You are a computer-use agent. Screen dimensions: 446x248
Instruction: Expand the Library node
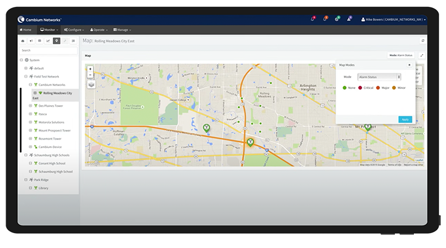coord(30,188)
